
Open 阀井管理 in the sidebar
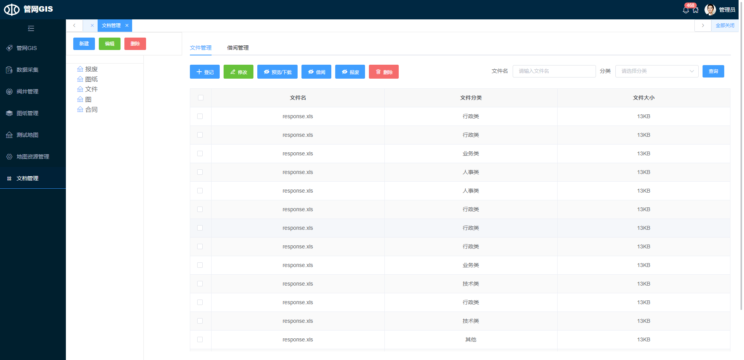tap(27, 91)
